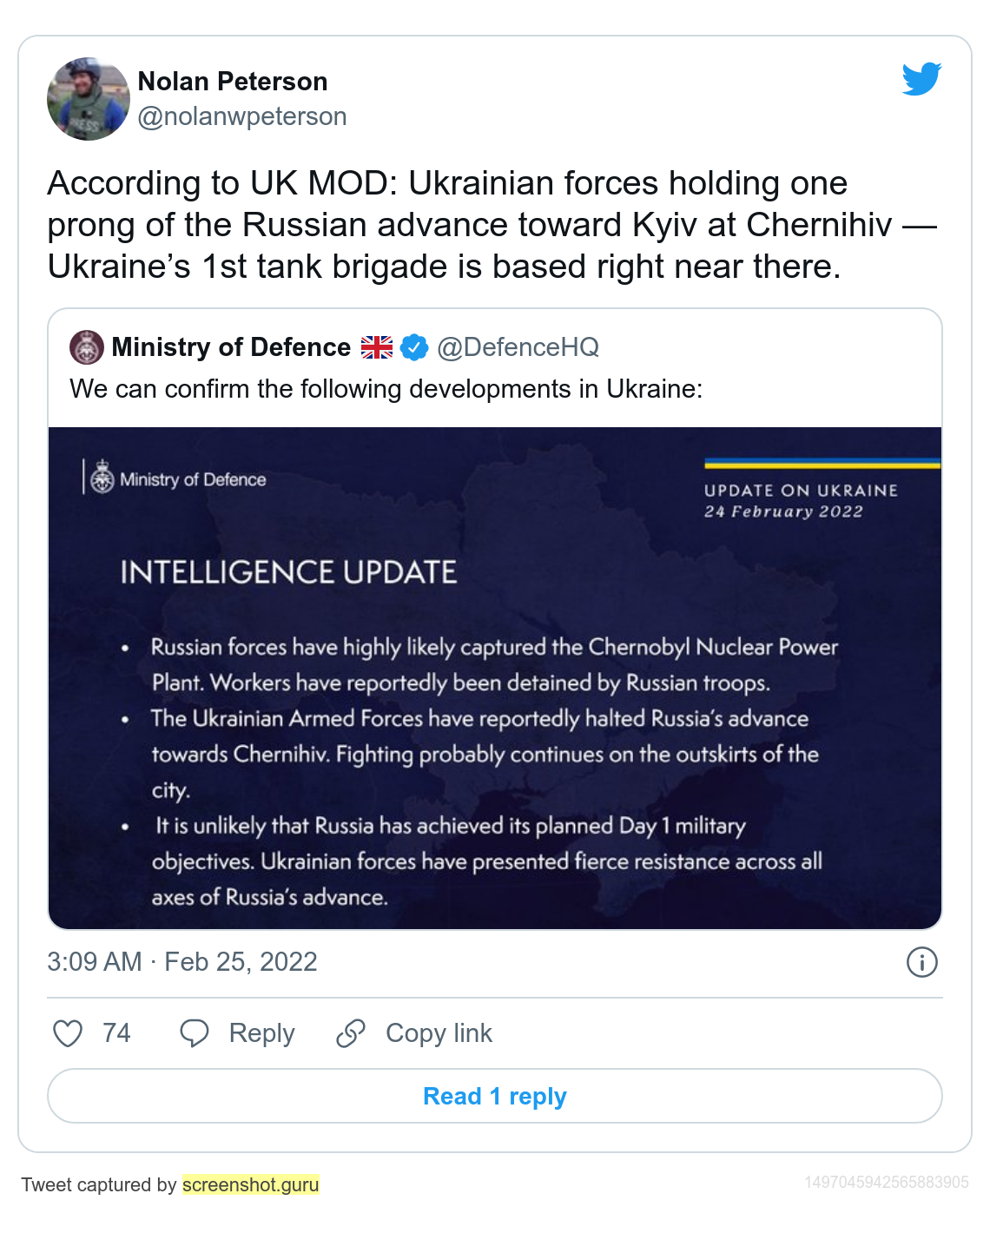The height and width of the screenshot is (1233, 990).
Task: Click the UK flag emoji
Action: click(x=377, y=347)
